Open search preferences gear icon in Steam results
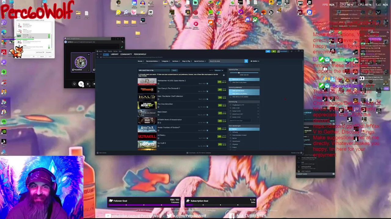This screenshot has height=219, width=391. pyautogui.click(x=224, y=75)
